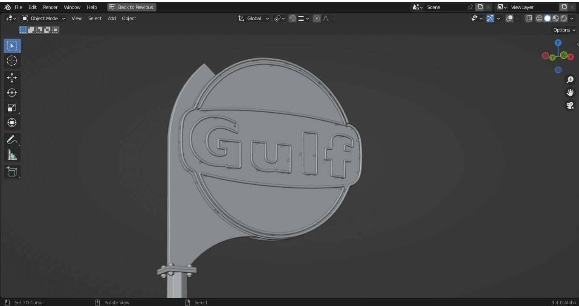Viewport: 579px width, 306px height.
Task: Select the Annotate pencil tool
Action: pyautogui.click(x=12, y=140)
